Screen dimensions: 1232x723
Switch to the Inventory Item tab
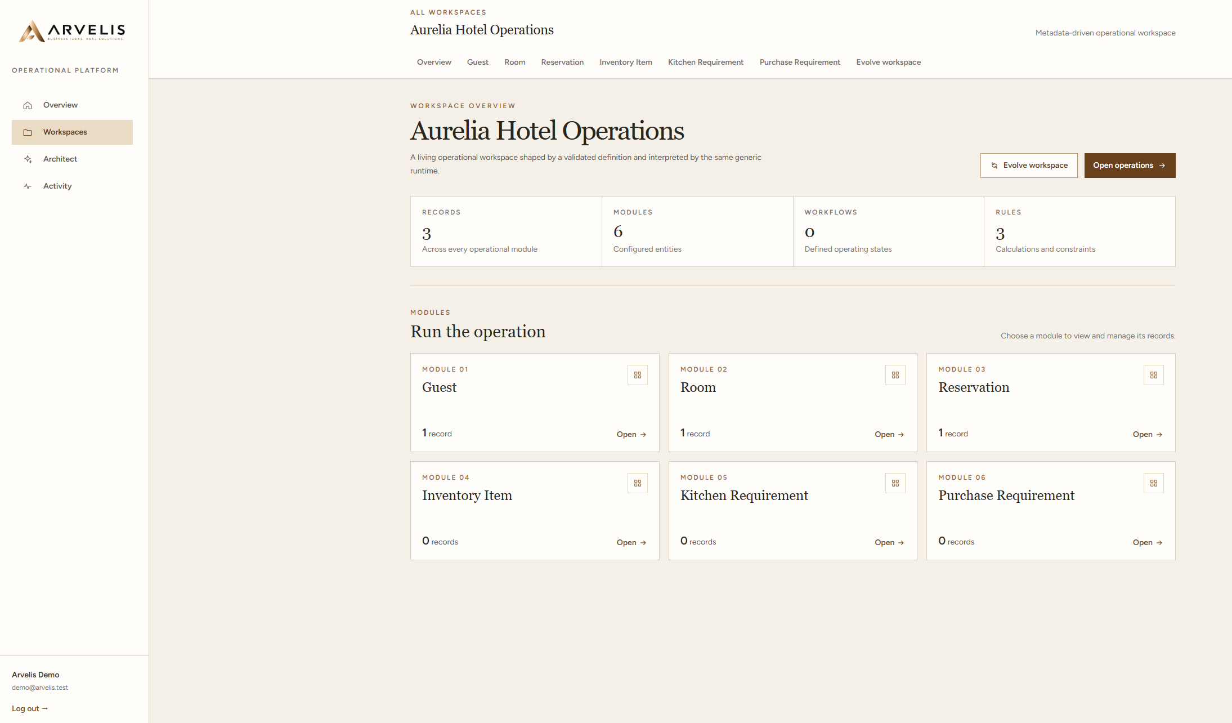click(x=626, y=63)
